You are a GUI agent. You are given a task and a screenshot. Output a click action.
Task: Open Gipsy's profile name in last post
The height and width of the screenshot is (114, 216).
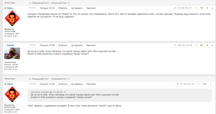[10, 84]
